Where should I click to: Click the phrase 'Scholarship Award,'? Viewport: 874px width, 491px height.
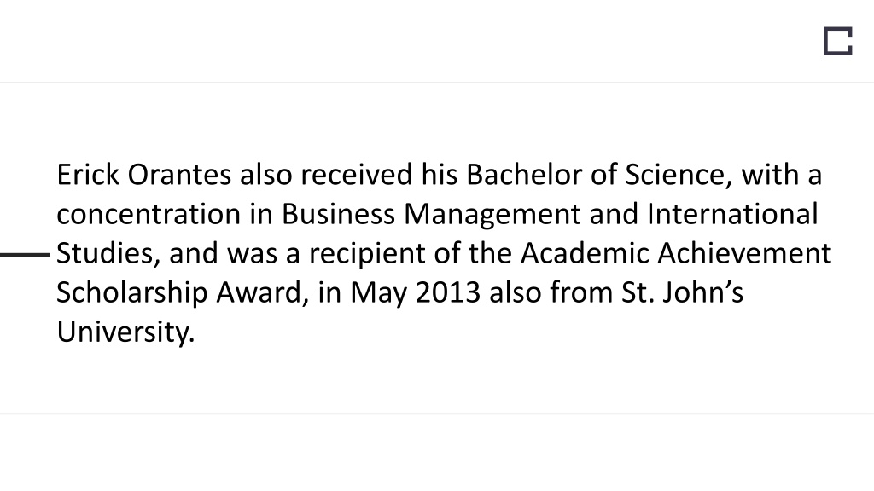183,293
